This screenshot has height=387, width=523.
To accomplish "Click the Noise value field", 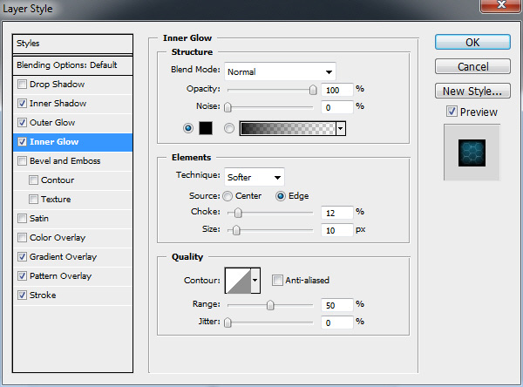I will point(336,107).
